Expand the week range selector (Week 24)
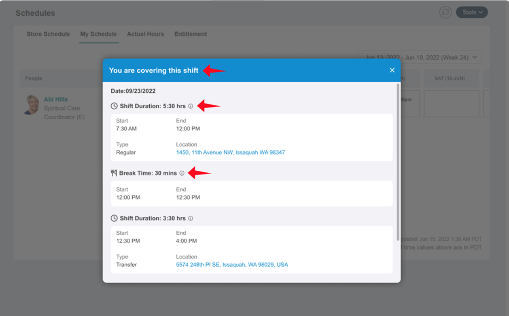 (420, 57)
